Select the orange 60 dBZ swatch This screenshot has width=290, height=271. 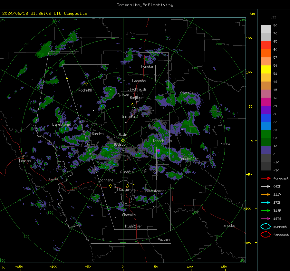pos(266,53)
